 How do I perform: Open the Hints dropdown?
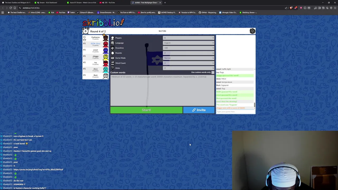(x=189, y=68)
